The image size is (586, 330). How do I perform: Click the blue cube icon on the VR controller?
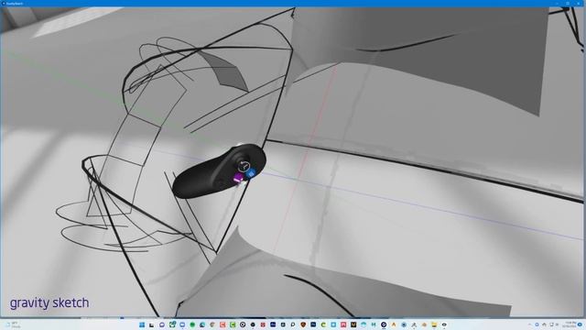click(x=251, y=173)
